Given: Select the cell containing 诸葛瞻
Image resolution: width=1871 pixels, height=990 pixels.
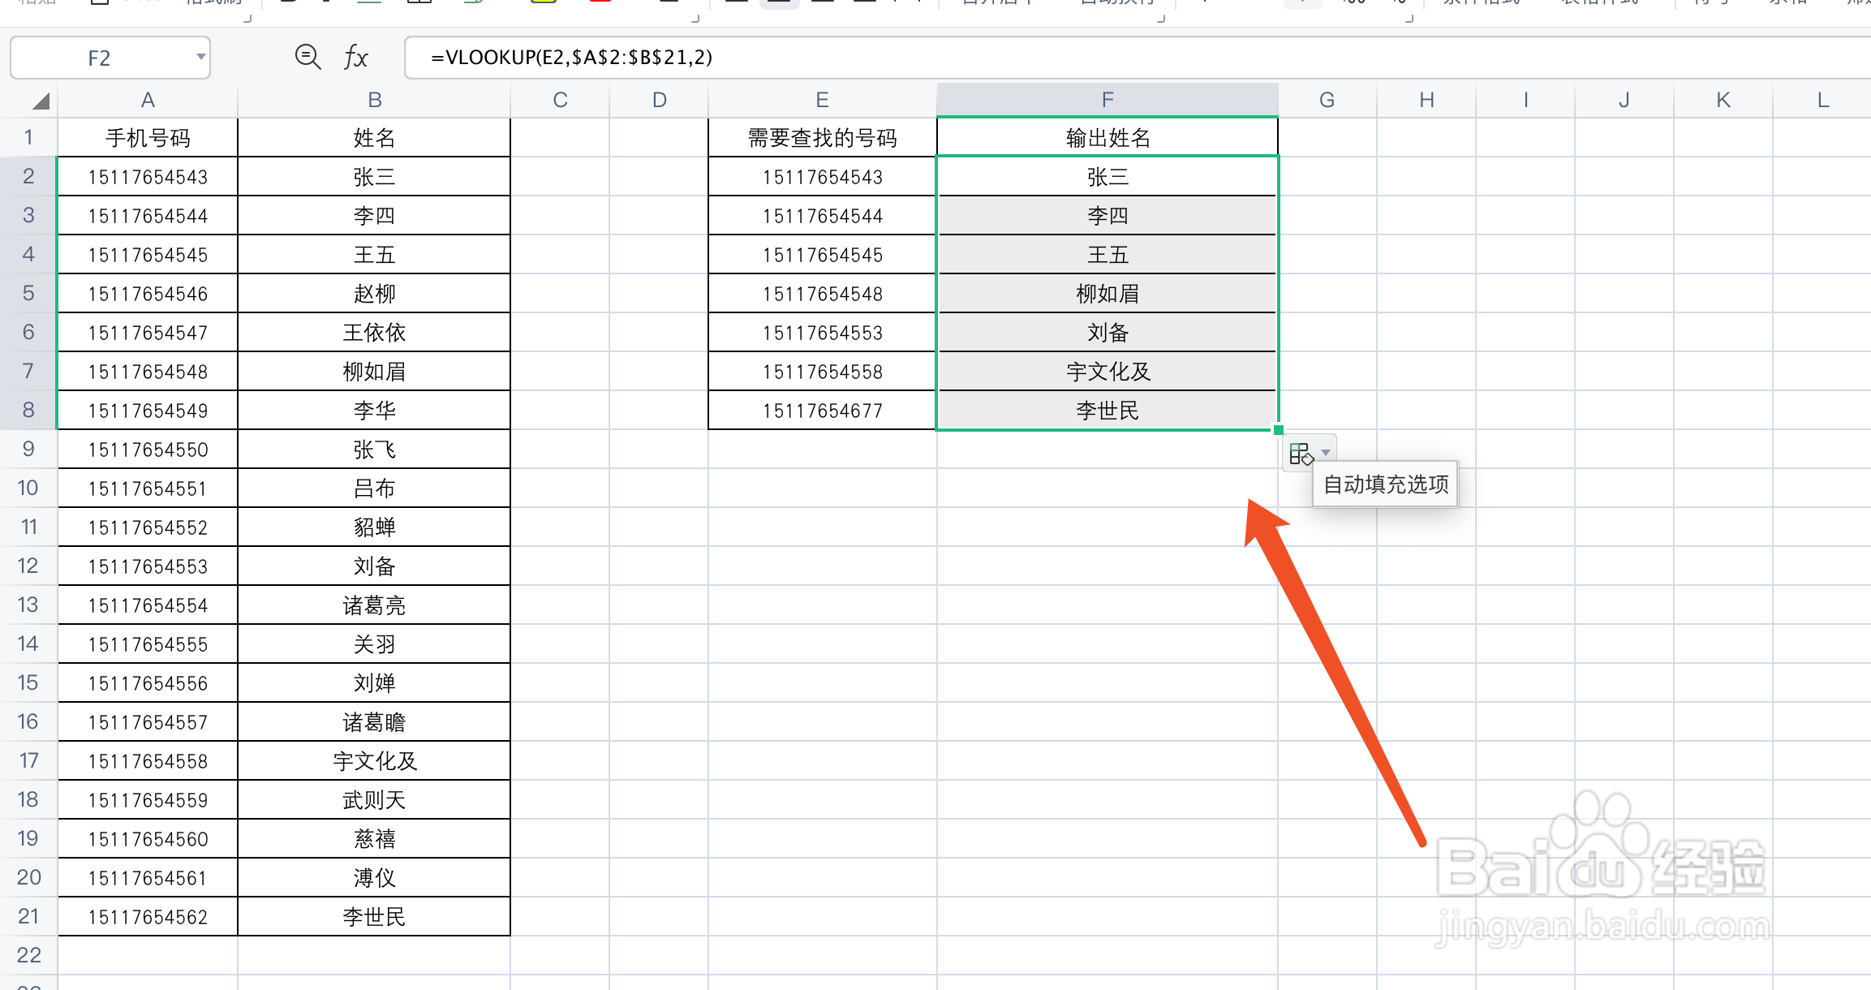Looking at the screenshot, I should pos(374,722).
